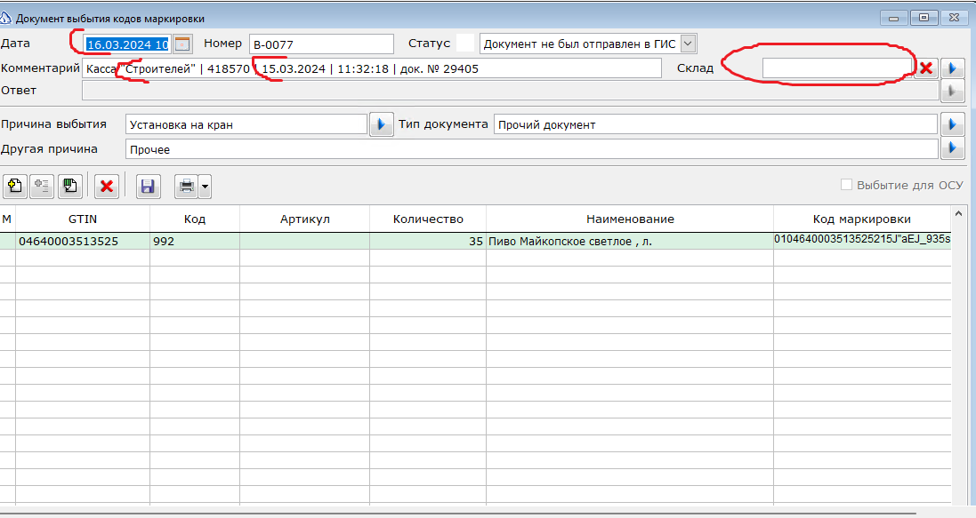Click the Количество column header

(428, 219)
